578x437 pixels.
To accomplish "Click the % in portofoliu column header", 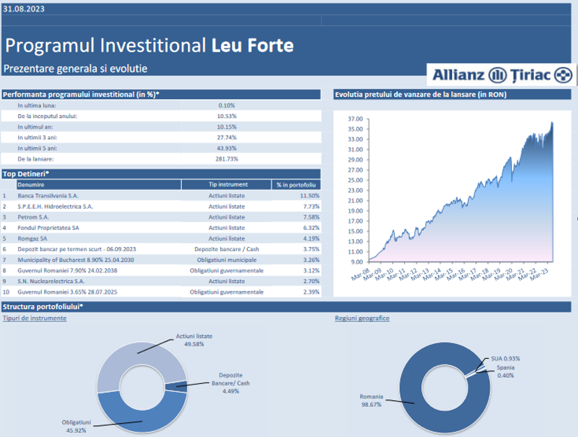I will [296, 184].
